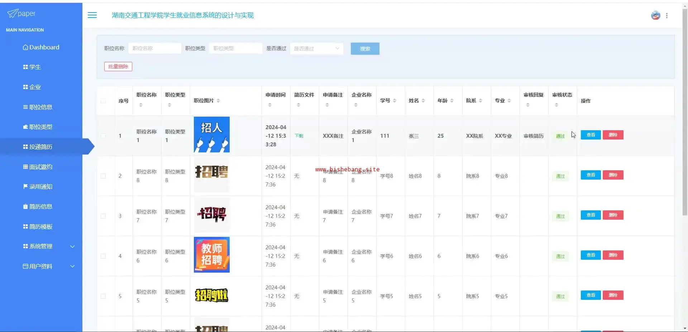Sort by 姓名 column sort arrows
The width and height of the screenshot is (688, 332).
pos(423,101)
